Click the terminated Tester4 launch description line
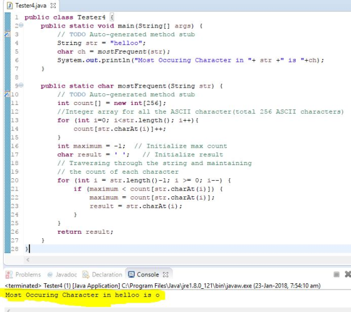 (163, 286)
